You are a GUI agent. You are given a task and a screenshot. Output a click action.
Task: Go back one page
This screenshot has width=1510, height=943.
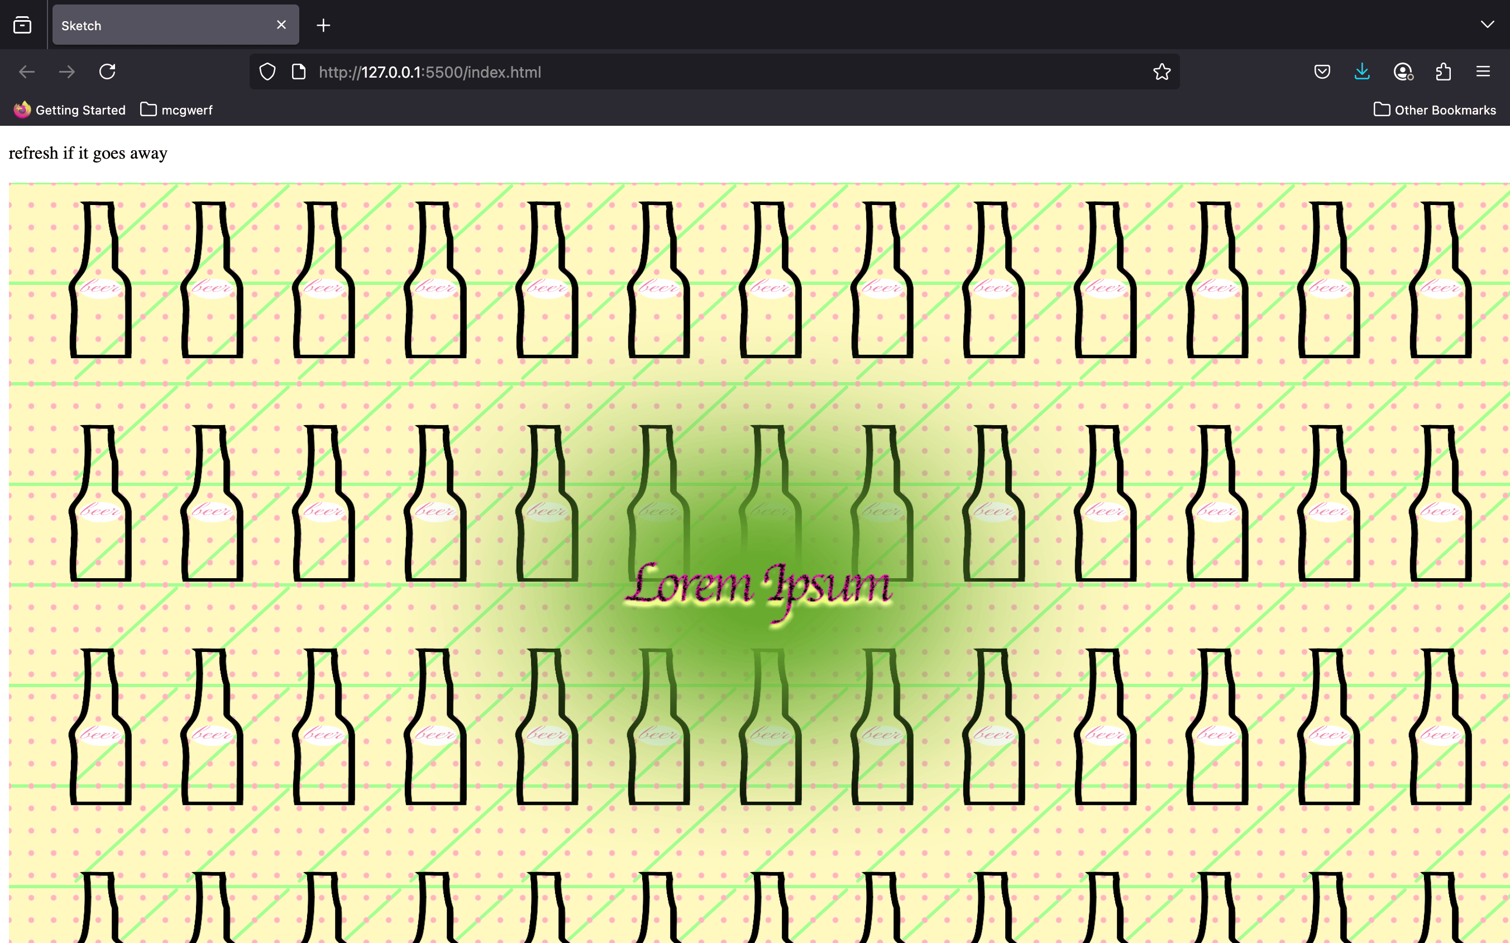[27, 72]
